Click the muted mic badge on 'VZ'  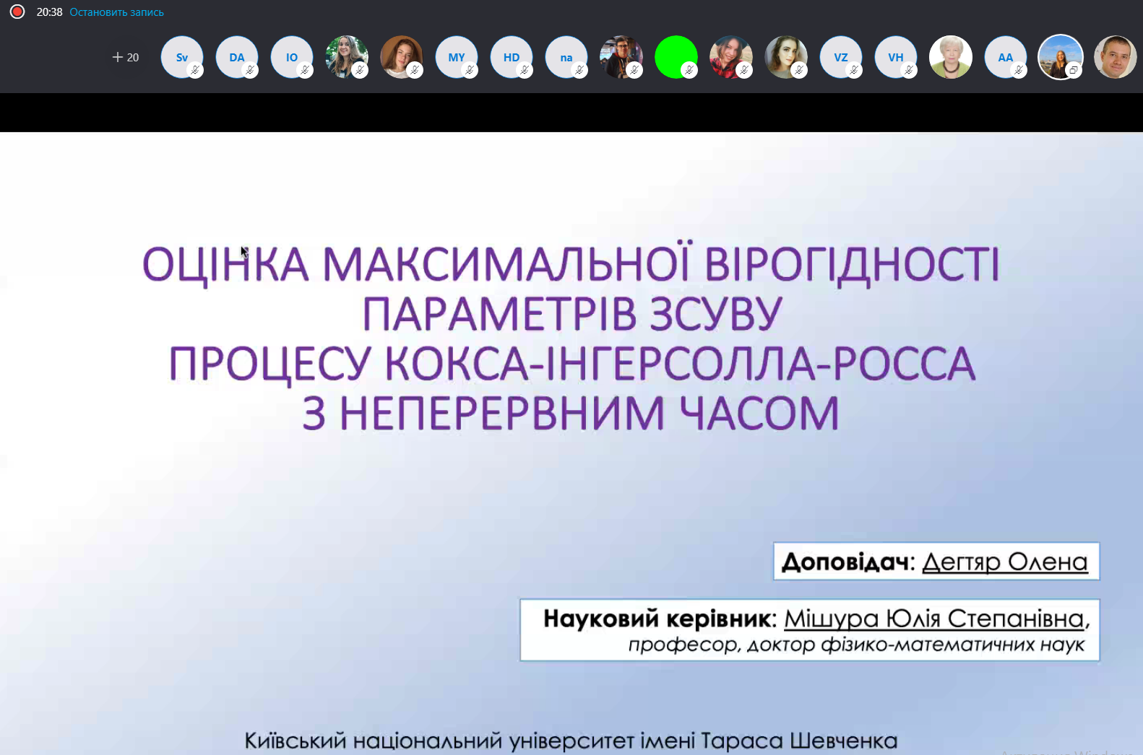854,70
